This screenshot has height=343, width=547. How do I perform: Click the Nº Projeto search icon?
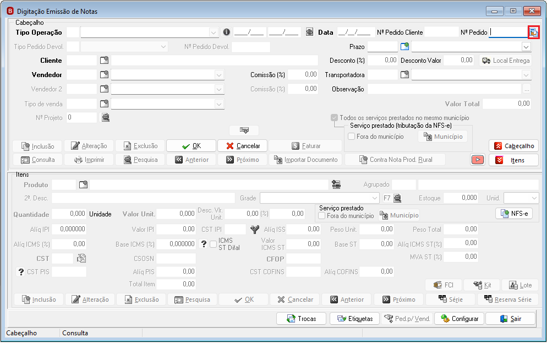click(105, 118)
